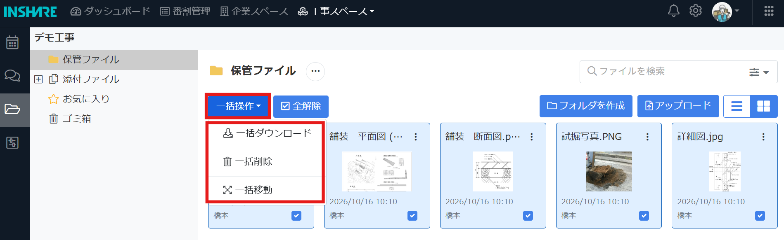Uncheck the 舗装 断面図 file checkbox

[x=528, y=216]
